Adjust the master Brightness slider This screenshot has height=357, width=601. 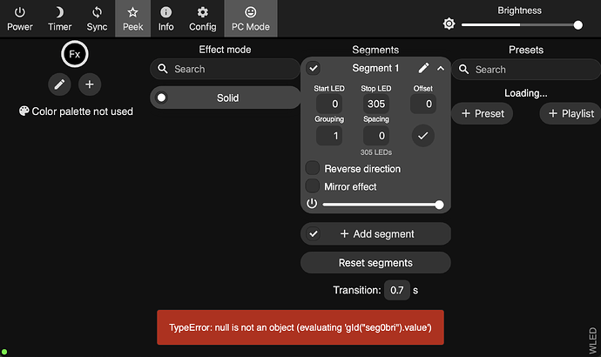pyautogui.click(x=520, y=25)
